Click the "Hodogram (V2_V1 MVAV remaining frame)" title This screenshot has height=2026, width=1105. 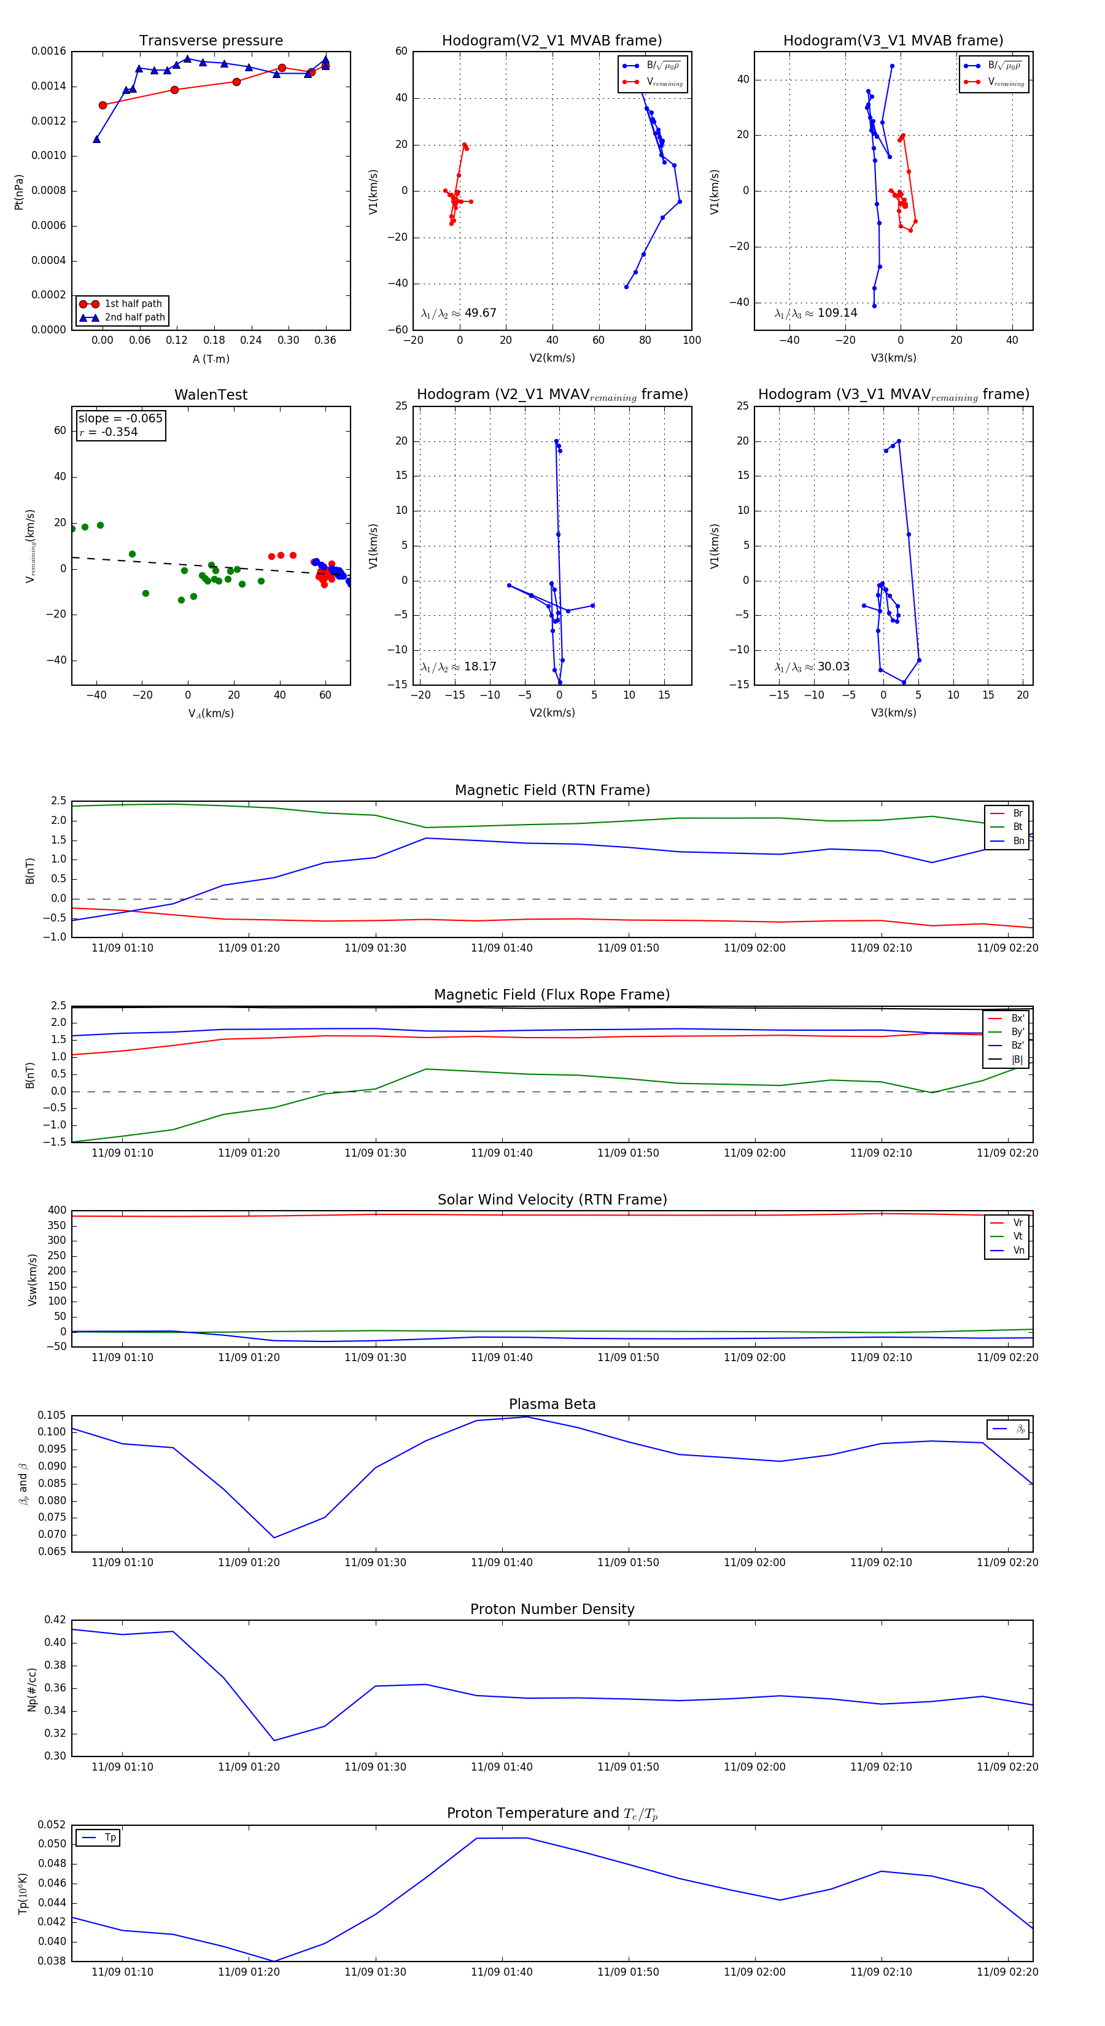552,395
